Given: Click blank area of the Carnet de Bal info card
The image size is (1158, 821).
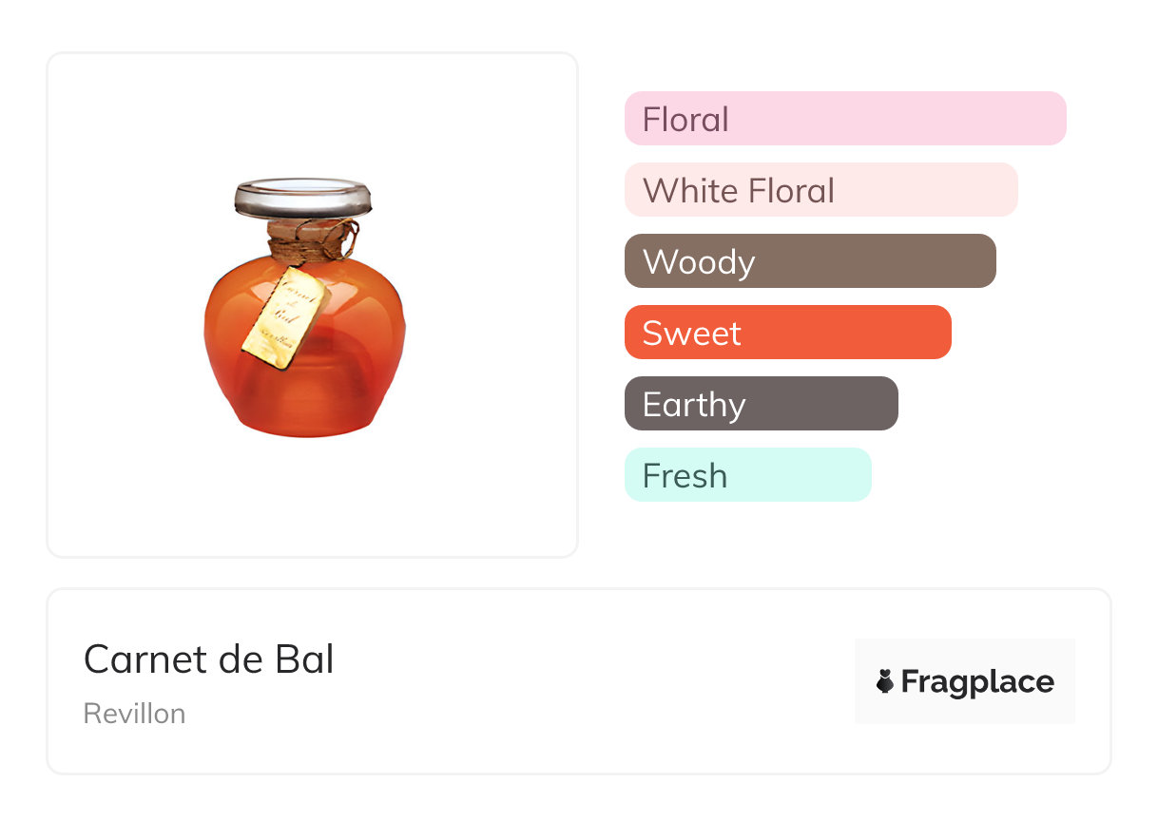Looking at the screenshot, I should pos(570,684).
